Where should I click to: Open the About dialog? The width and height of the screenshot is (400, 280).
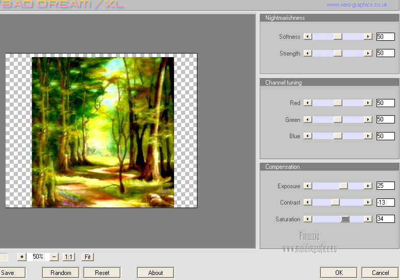click(156, 272)
